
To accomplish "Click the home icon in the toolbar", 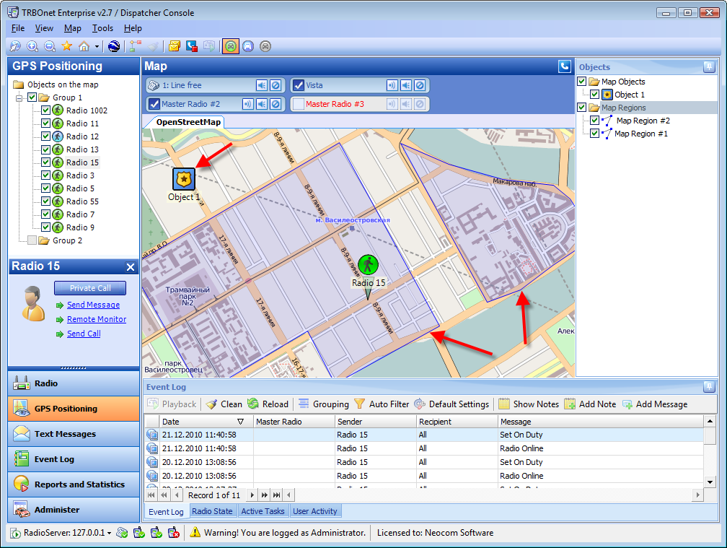I will pos(84,46).
